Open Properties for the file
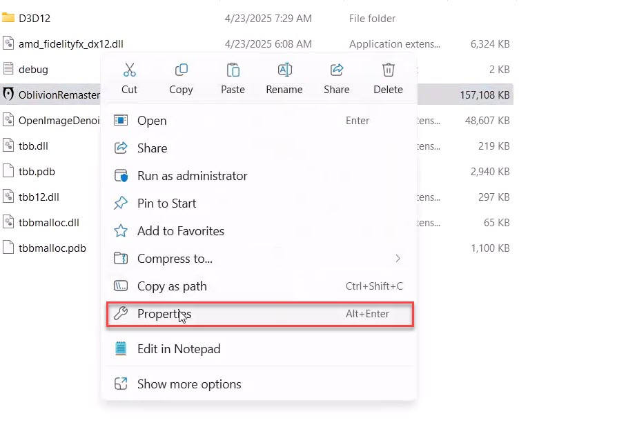 (164, 314)
